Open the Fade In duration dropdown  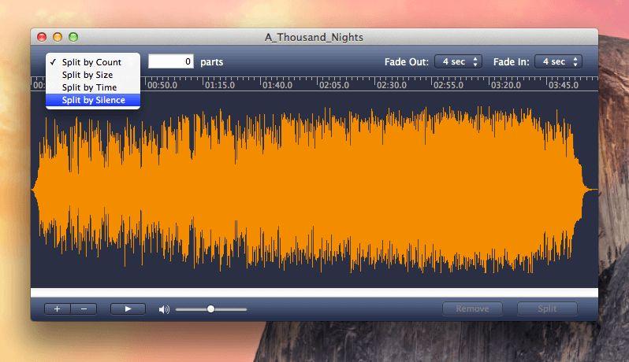tap(558, 61)
